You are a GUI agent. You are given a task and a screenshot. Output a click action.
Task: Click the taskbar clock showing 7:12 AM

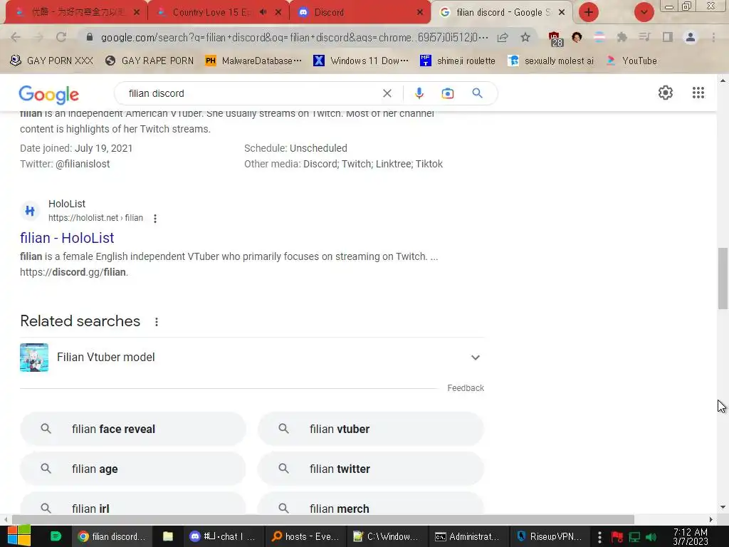coord(691,536)
